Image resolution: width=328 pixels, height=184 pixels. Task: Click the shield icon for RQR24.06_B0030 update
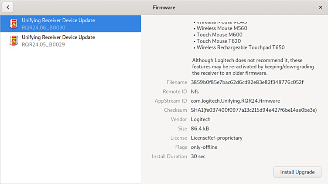(14, 23)
